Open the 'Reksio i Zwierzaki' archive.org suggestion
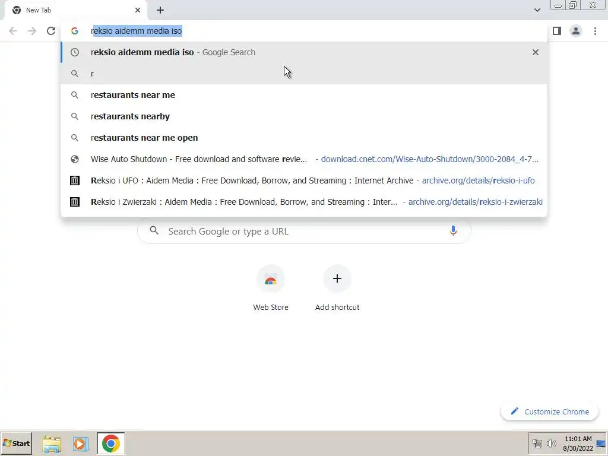The width and height of the screenshot is (608, 456). 304,202
